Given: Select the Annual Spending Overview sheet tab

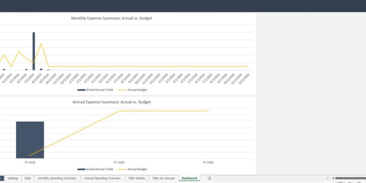Looking at the screenshot, I should coord(102,178).
